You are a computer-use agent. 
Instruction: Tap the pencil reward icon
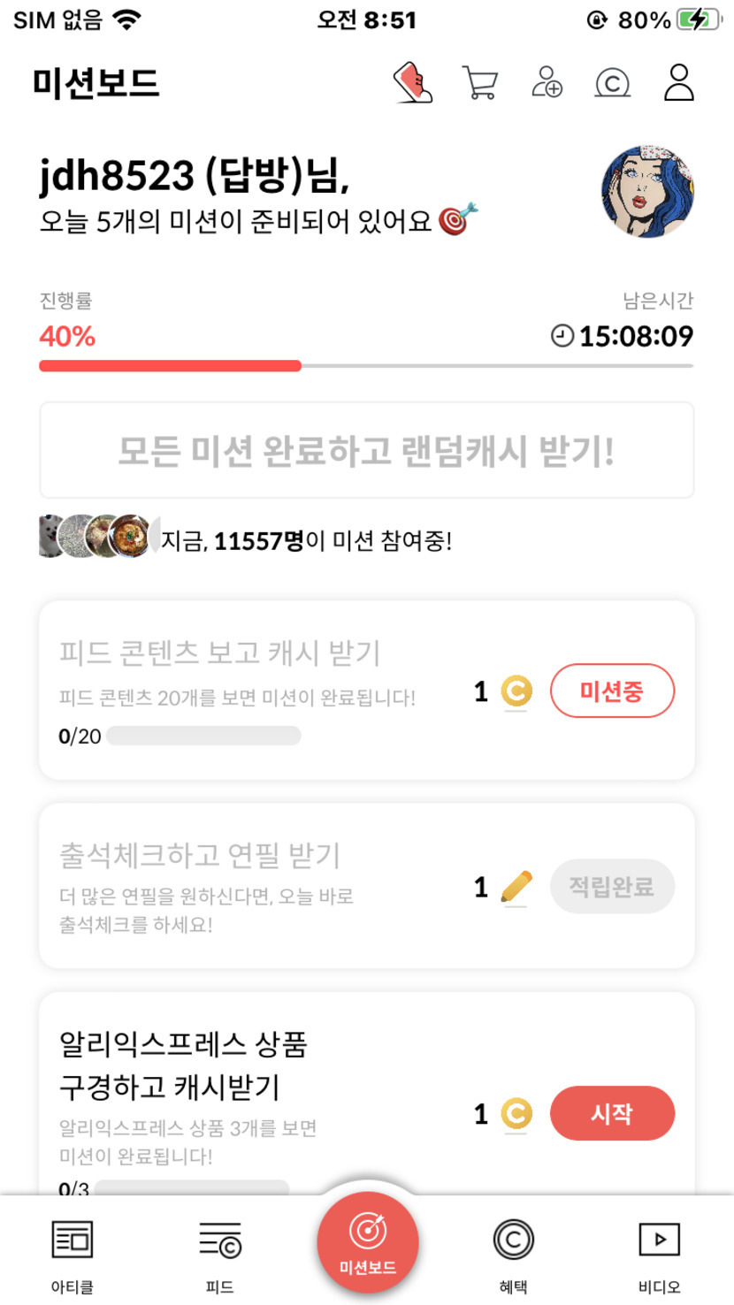(516, 886)
